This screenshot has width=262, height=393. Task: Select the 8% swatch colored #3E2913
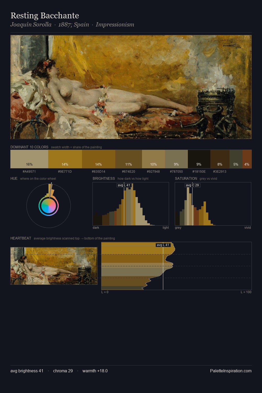click(x=220, y=159)
